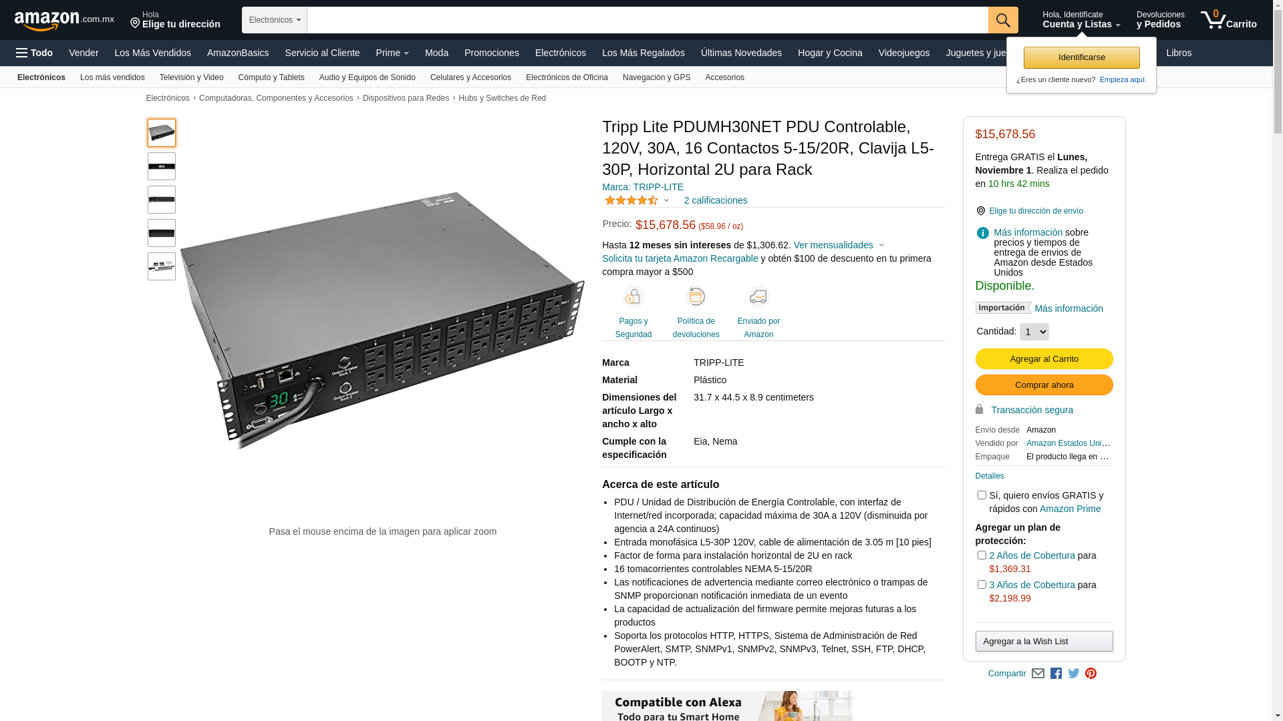
Task: Share the product by email envelope icon
Action: tap(1038, 674)
